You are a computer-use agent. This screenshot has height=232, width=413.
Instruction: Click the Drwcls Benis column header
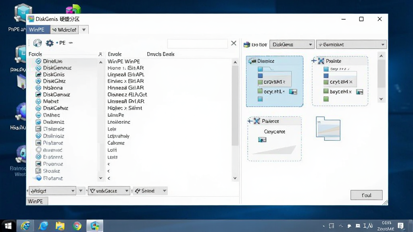click(161, 54)
